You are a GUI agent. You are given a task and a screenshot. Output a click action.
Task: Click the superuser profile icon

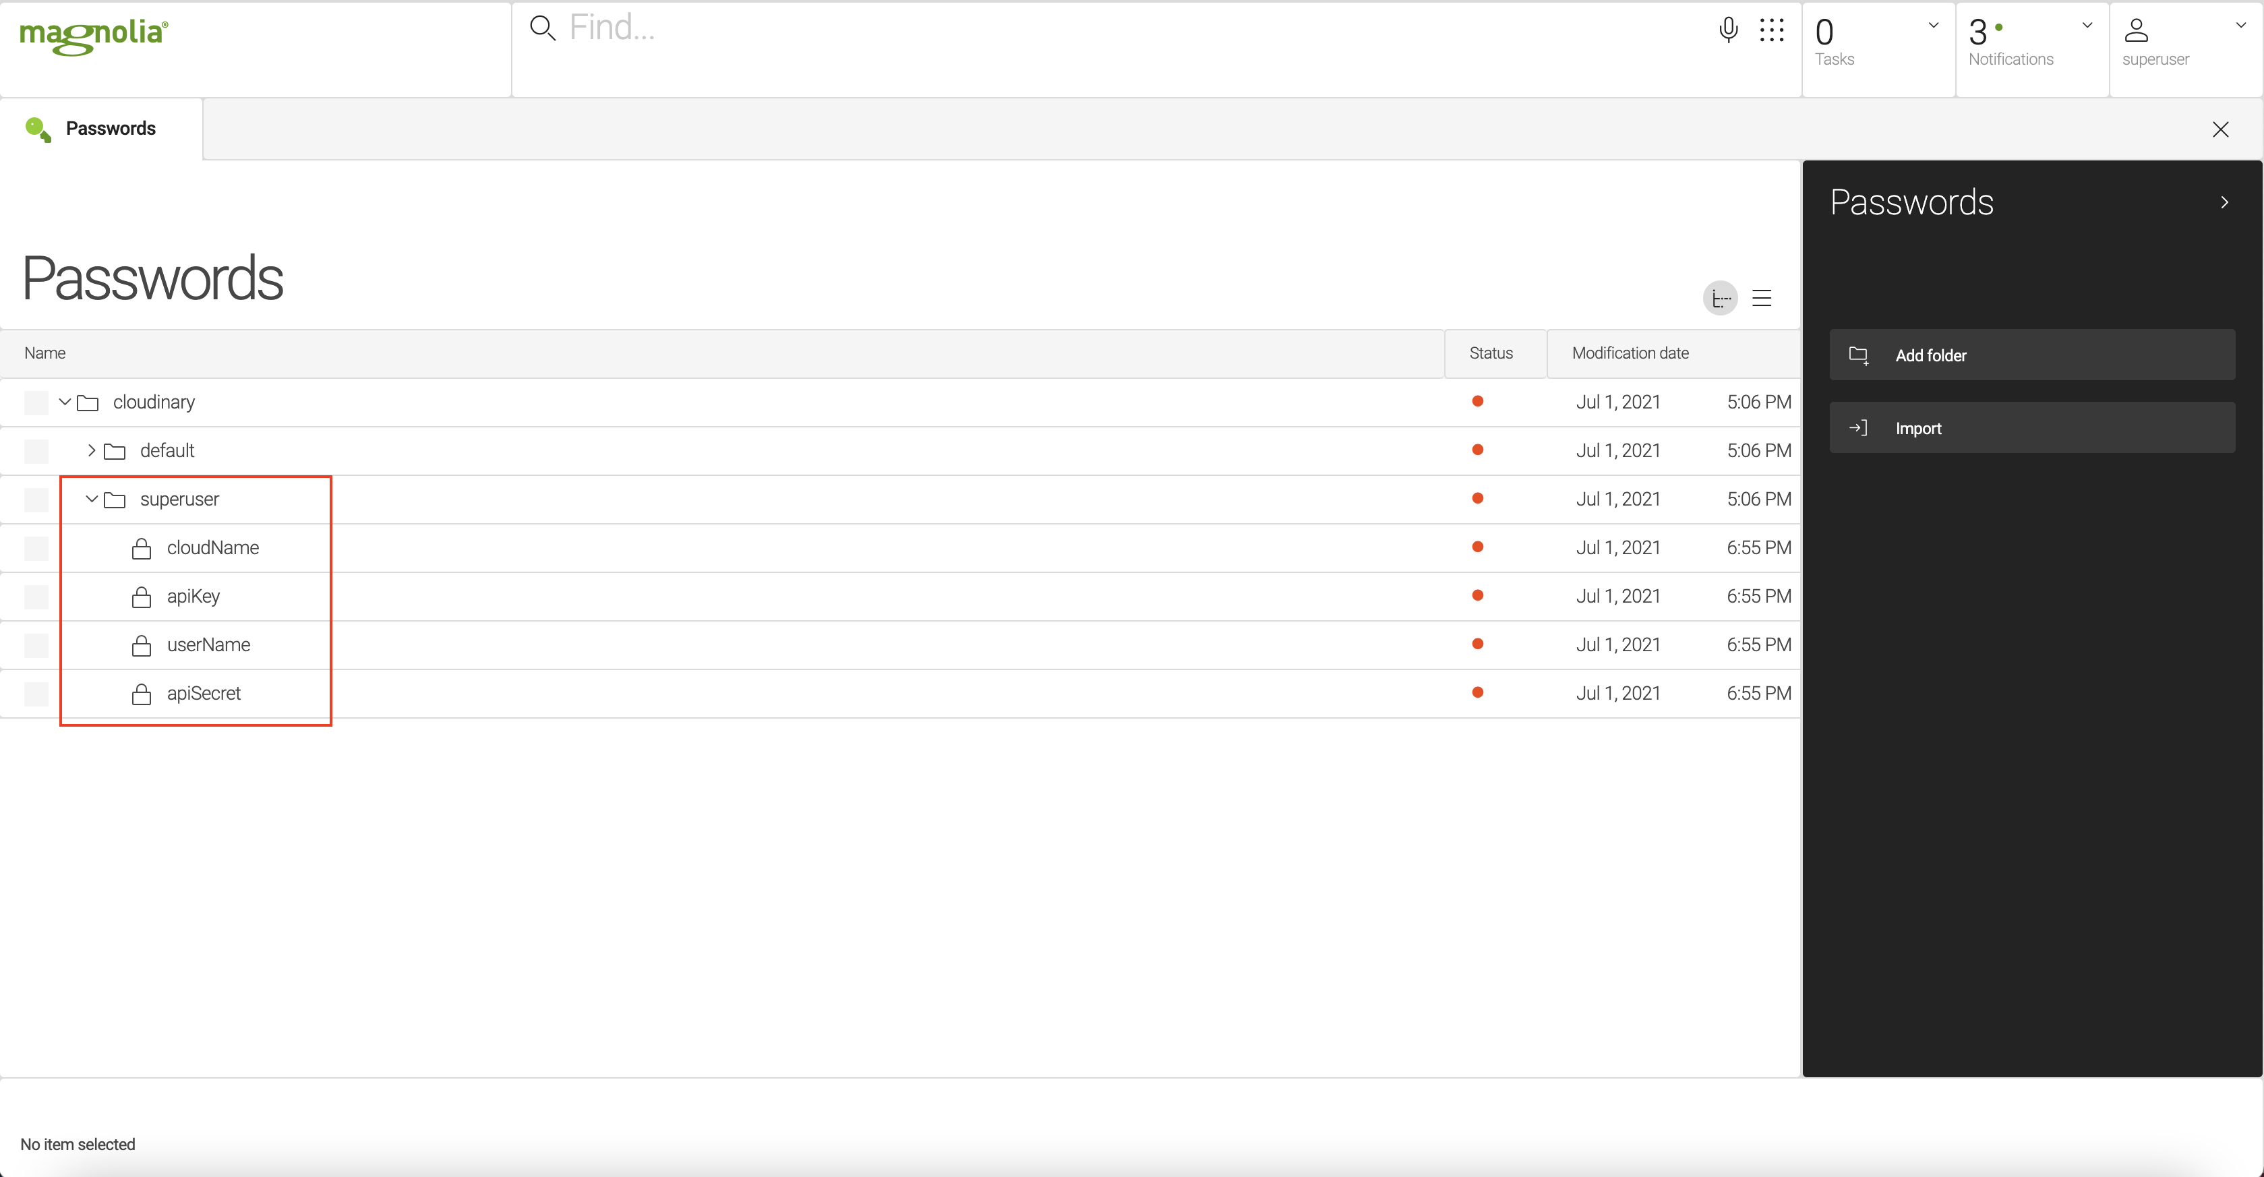[2136, 30]
